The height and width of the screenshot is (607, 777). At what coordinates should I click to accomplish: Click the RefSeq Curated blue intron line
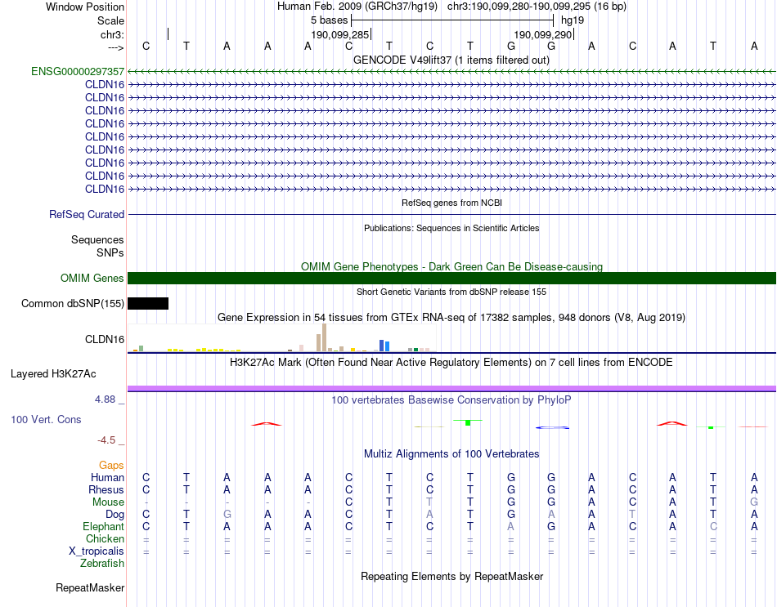(x=451, y=214)
